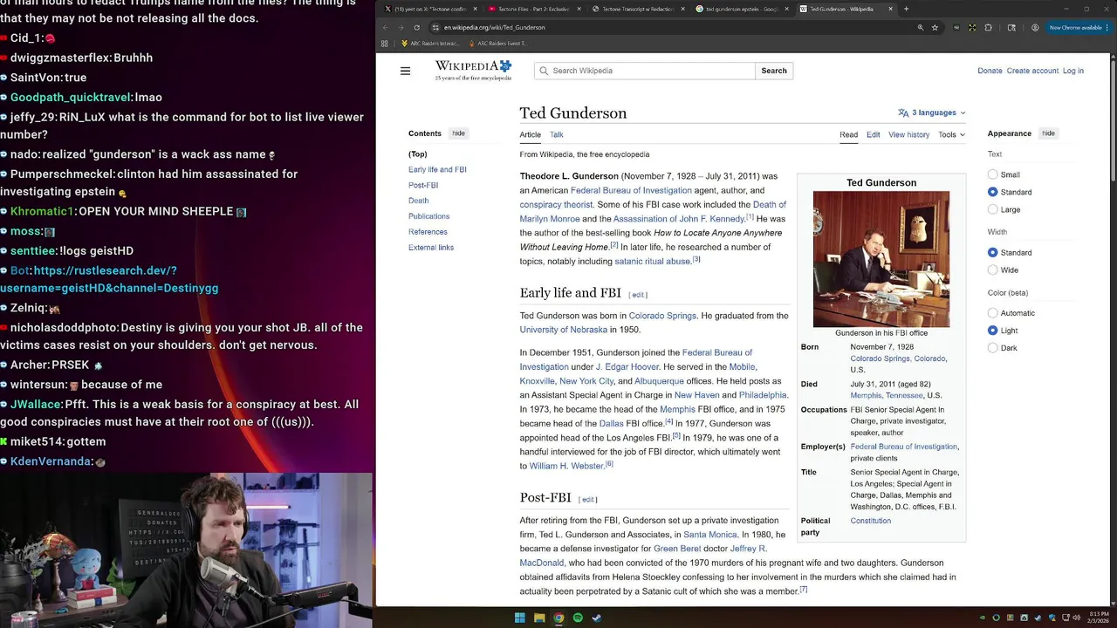Jump to 'Early life and FBI' in Contents
The height and width of the screenshot is (628, 1117).
coord(437,169)
